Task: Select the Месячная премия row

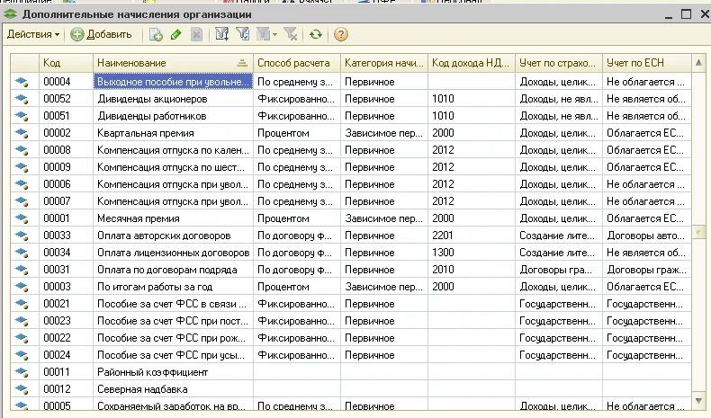Action: 351,218
